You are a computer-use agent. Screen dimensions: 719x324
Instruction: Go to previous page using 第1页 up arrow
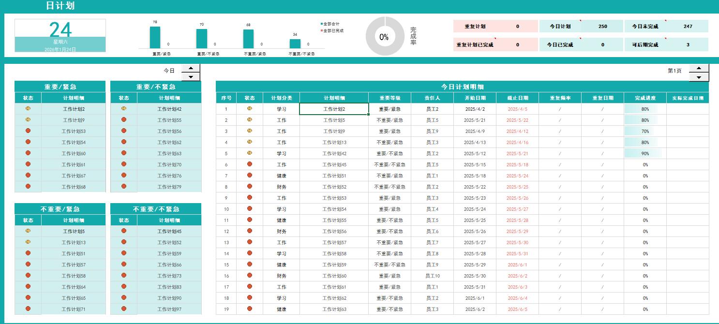699,69
